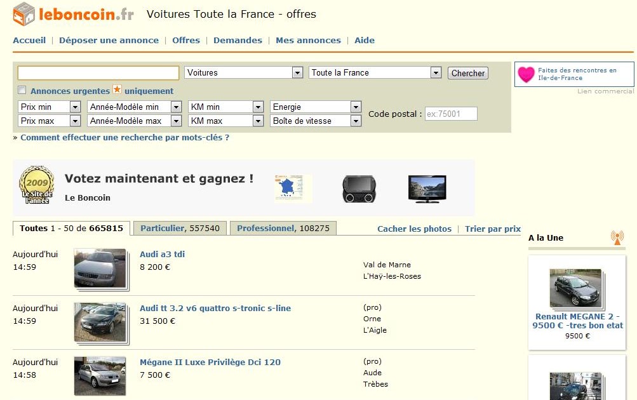The width and height of the screenshot is (637, 400).
Task: Click the Le Boncoin banner subtitle
Action: pos(88,197)
